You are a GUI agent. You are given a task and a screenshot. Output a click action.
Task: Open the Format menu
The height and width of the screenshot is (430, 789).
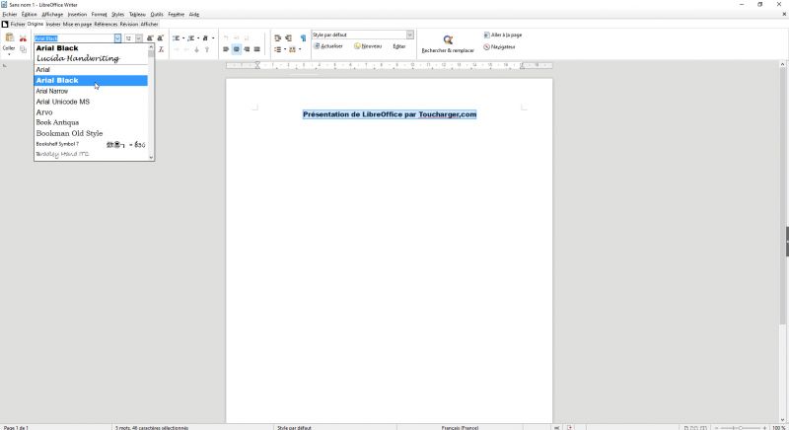pos(100,15)
